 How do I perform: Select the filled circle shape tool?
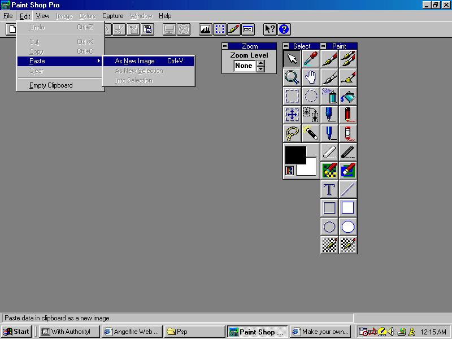point(348,227)
